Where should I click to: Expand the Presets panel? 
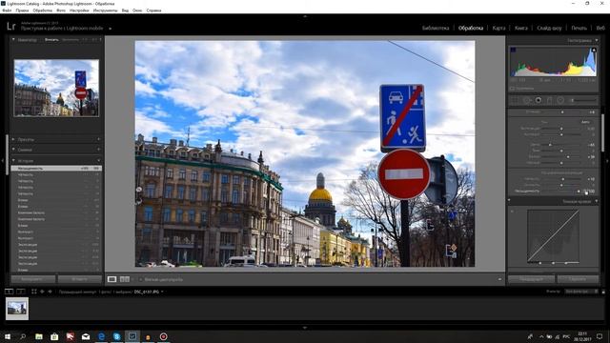click(13, 139)
